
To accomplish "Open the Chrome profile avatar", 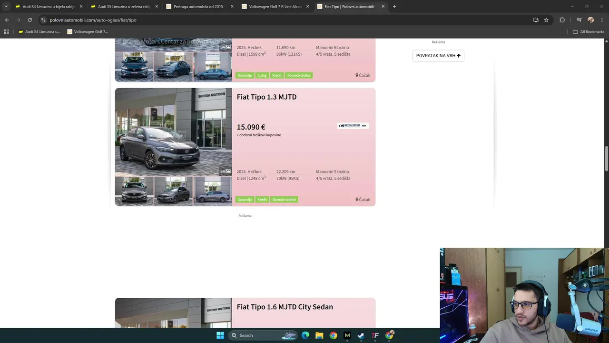I will (590, 20).
